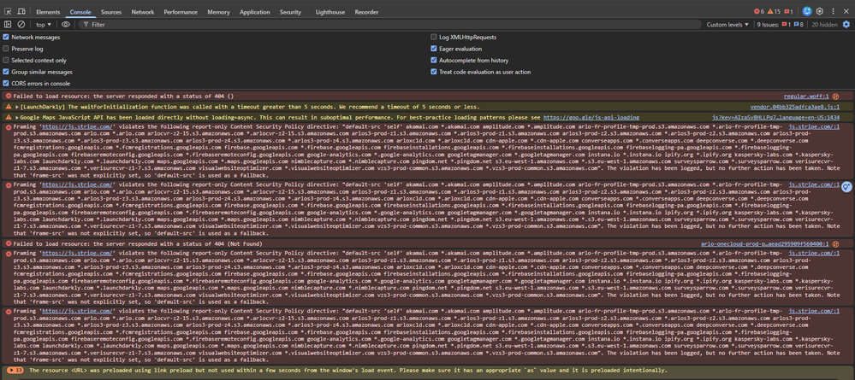Viewport: 855px width, 380px height.
Task: Click the red error count 6
Action: click(x=759, y=11)
